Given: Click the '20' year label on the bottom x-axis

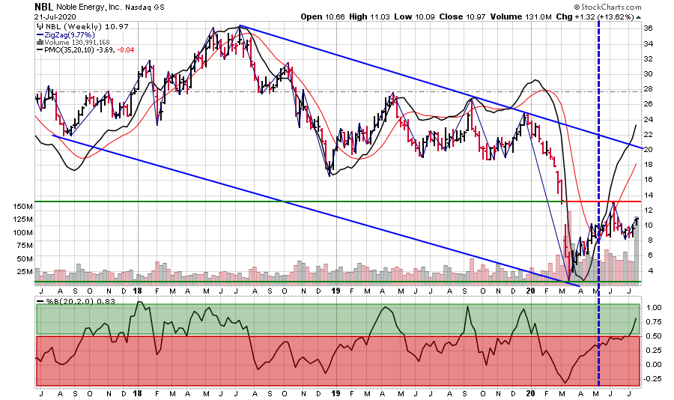Looking at the screenshot, I should (531, 392).
